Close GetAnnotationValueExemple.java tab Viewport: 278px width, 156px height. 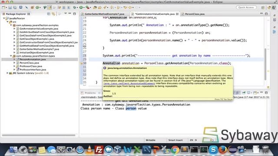click(x=177, y=14)
